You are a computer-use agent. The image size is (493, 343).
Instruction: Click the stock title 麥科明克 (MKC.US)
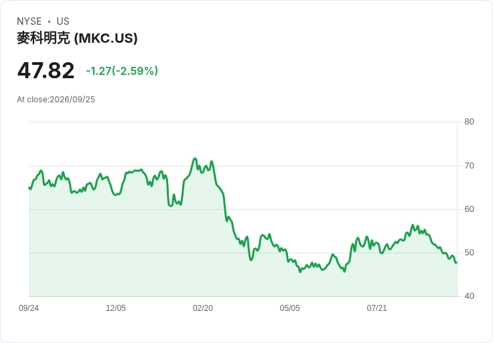77,38
